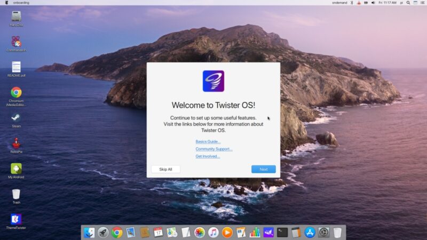Click the ondemand CPU governor label
Viewport: 427px width, 240px height.
339,3
